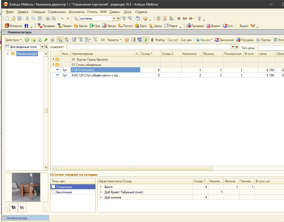Click the Файлы button
284x222 pixels.
click(158, 40)
